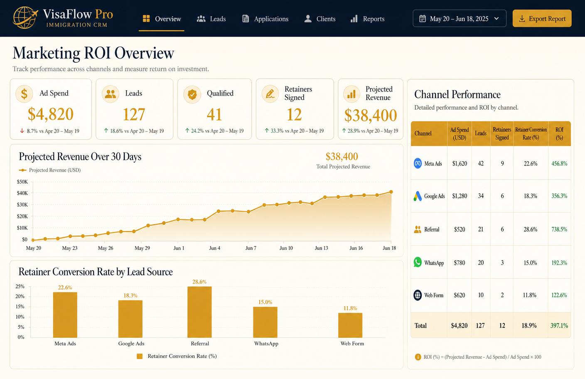Click the ROI formula info icon
Screen dimensions: 585x379
coord(418,357)
